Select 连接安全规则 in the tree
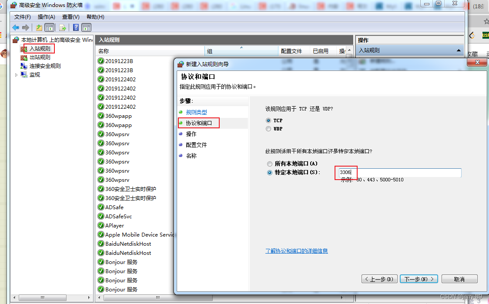 [x=45, y=66]
